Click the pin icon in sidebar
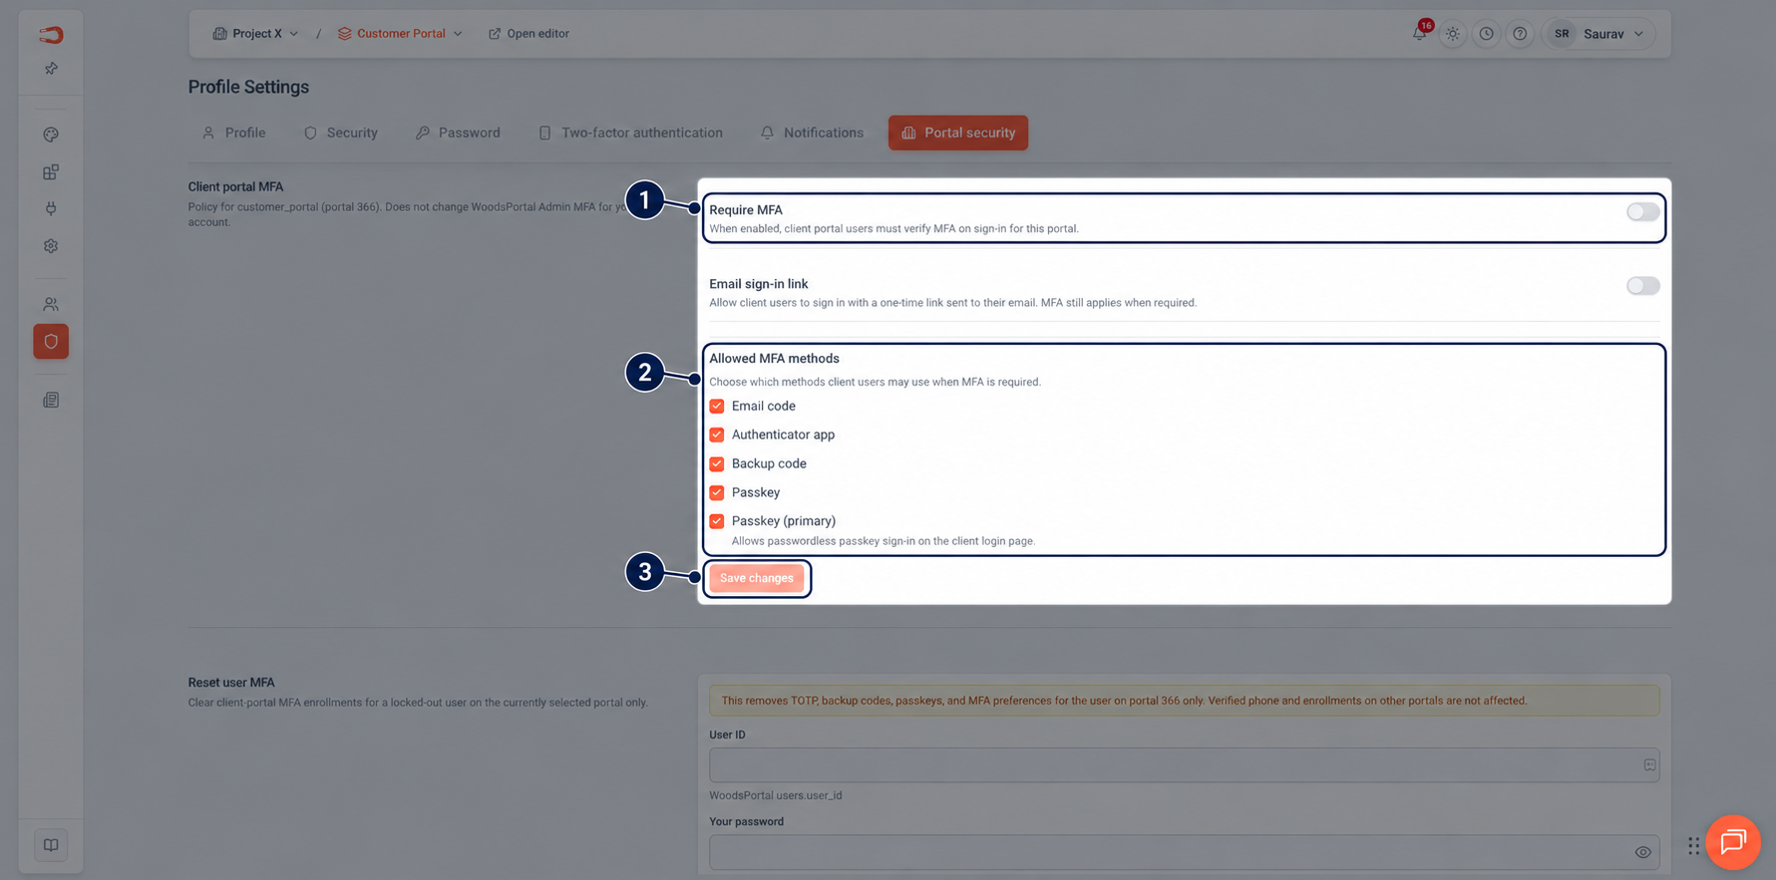The width and height of the screenshot is (1776, 880). (x=51, y=69)
